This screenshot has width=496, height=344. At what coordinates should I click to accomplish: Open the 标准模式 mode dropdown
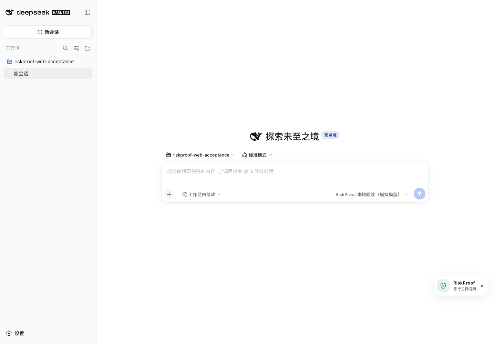click(x=257, y=155)
